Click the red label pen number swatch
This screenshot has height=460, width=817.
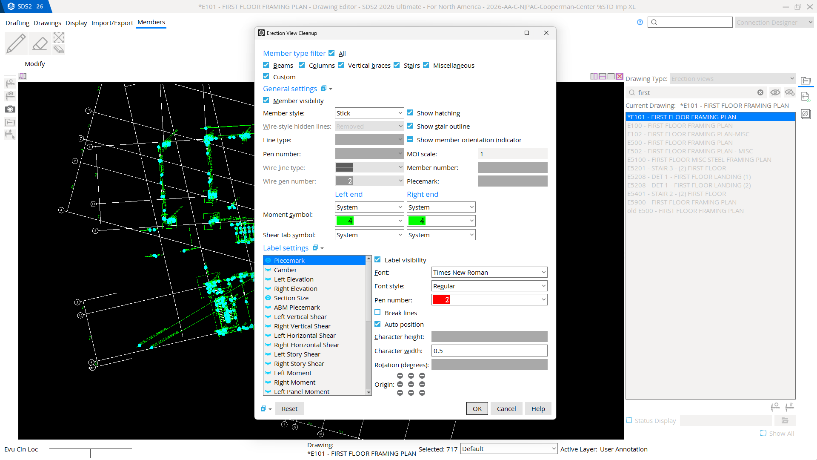click(442, 300)
